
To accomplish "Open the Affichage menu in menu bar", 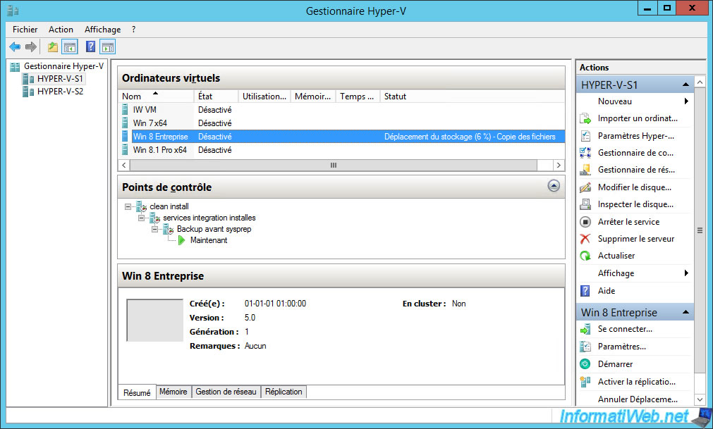I will (x=103, y=30).
